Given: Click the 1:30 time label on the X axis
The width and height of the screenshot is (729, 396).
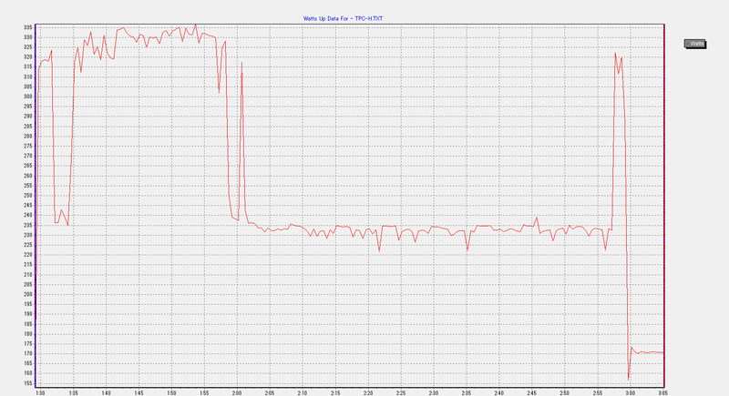Looking at the screenshot, I should (40, 392).
